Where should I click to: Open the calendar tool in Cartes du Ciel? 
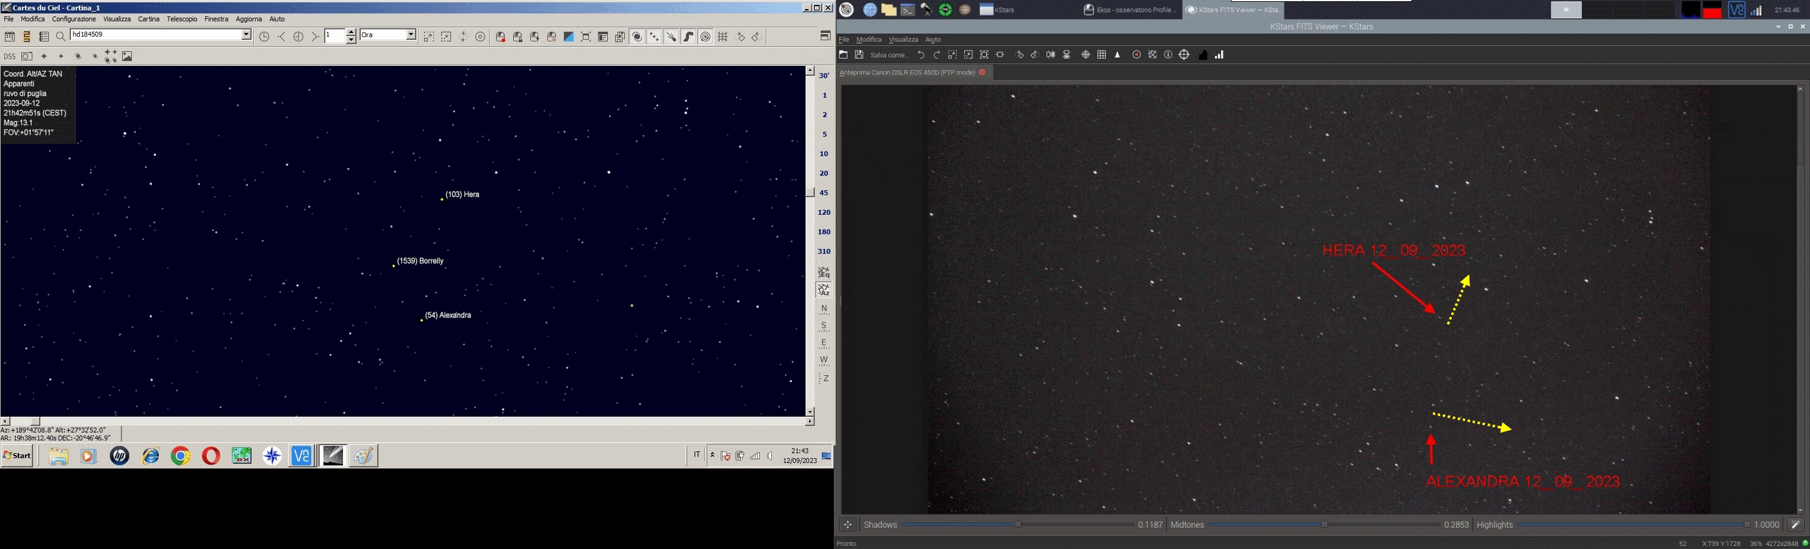(10, 37)
